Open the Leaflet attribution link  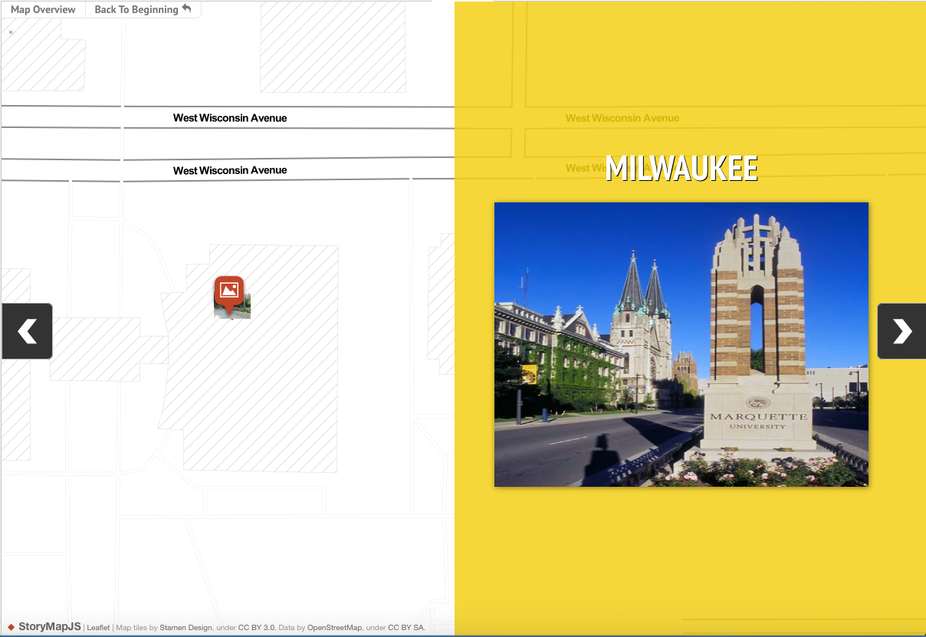click(x=98, y=627)
